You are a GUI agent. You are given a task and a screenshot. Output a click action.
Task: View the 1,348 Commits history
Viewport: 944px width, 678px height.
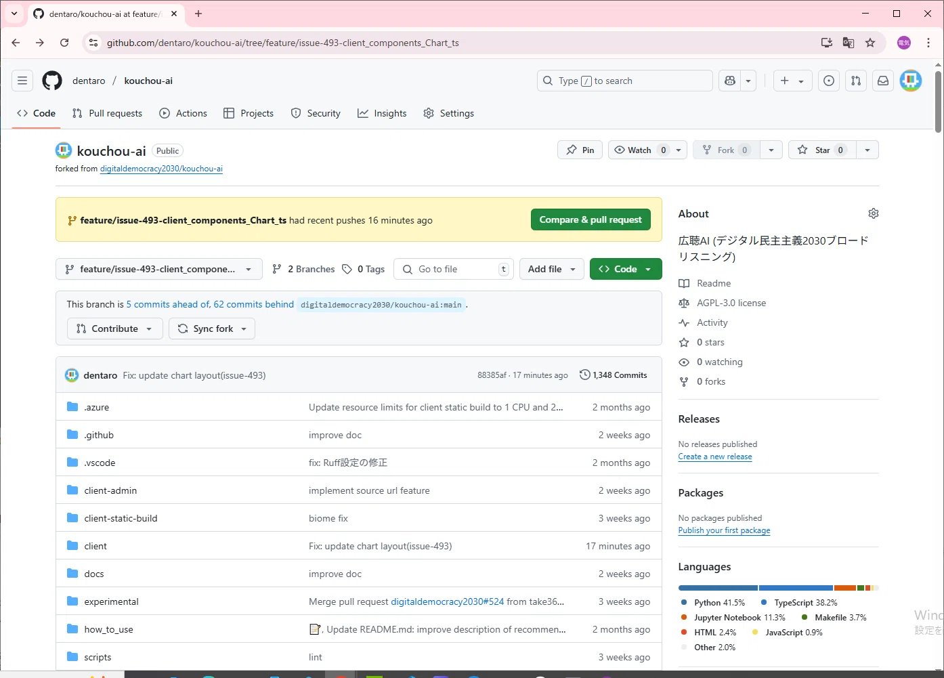pyautogui.click(x=614, y=375)
